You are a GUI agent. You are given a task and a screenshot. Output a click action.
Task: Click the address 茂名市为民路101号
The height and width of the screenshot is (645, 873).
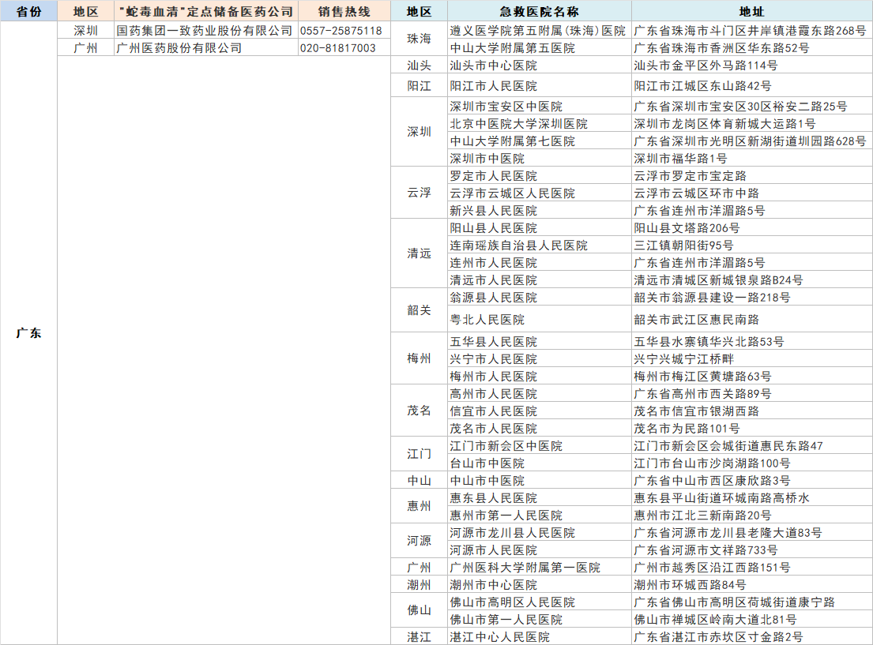click(x=687, y=429)
